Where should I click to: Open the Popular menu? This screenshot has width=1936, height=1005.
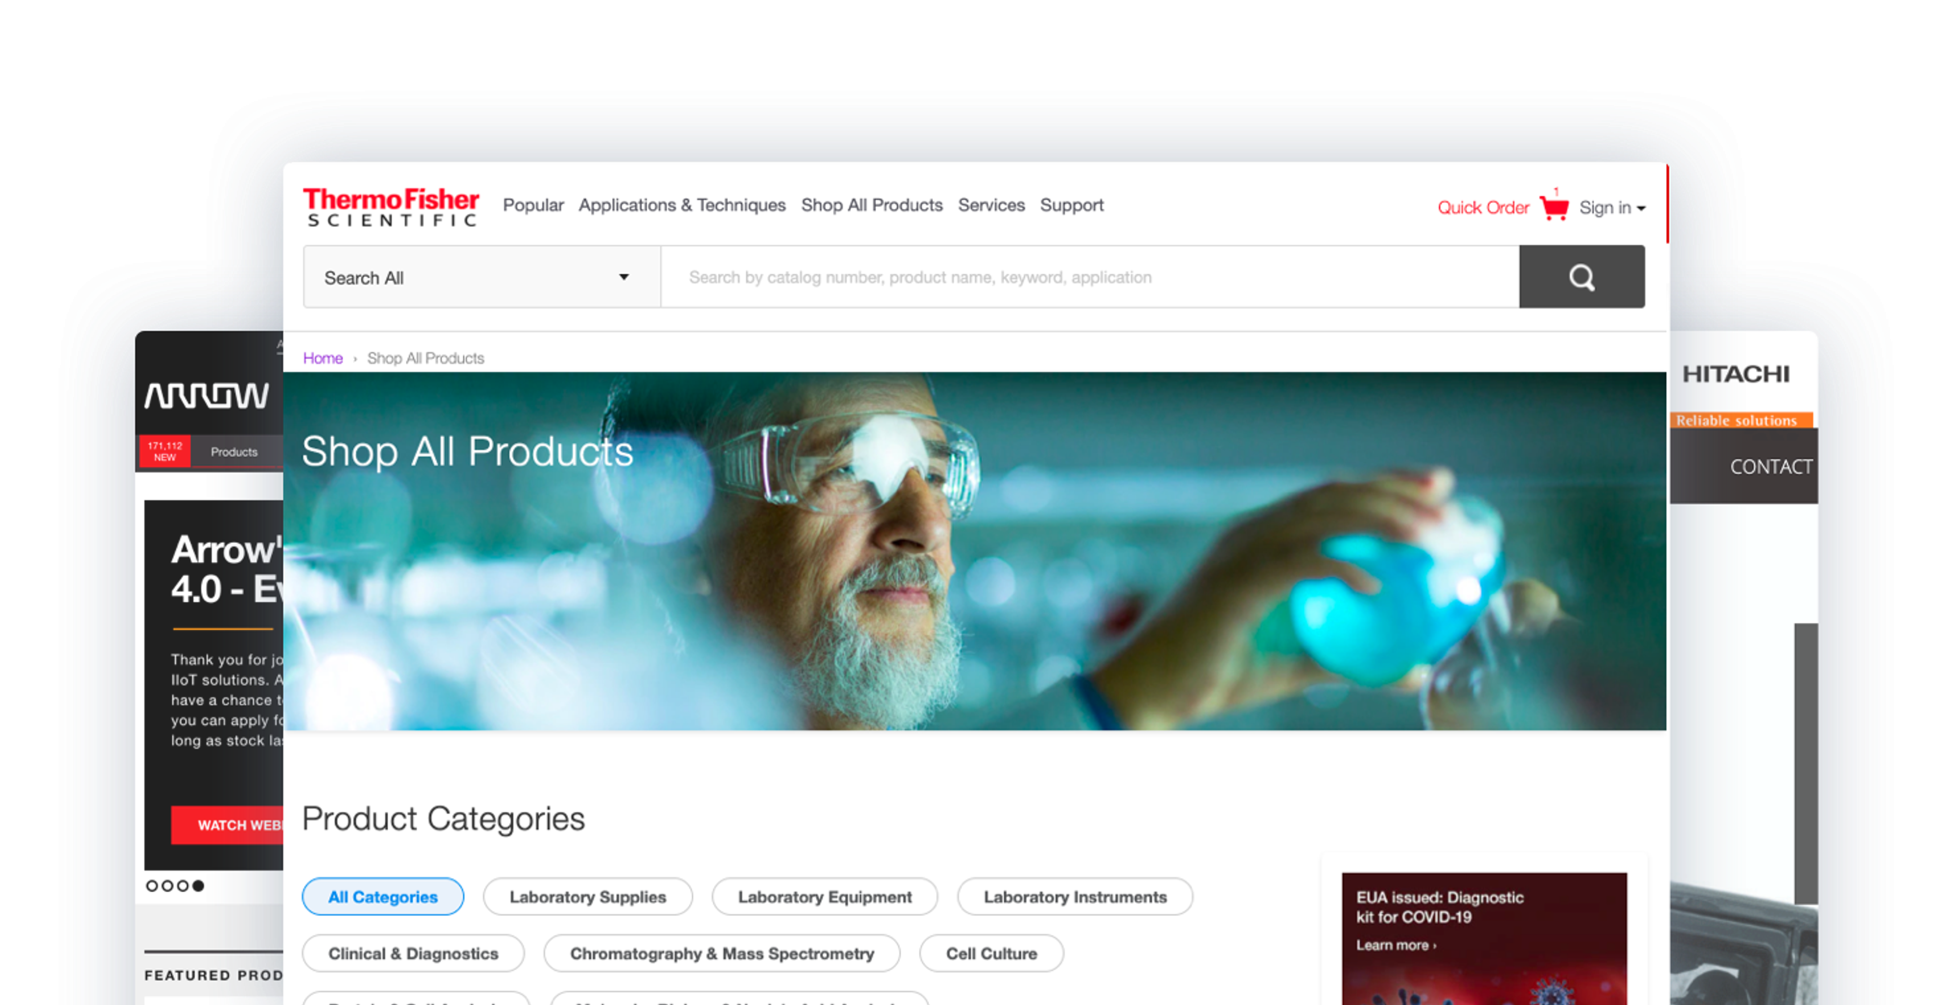pyautogui.click(x=533, y=205)
